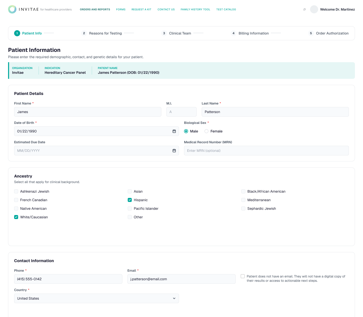Tick the Other ancestry checkbox
The image size is (363, 317).
[x=130, y=217]
